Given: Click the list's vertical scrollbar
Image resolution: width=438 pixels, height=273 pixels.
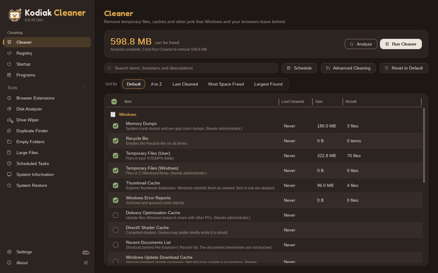Looking at the screenshot, I should tap(424, 145).
